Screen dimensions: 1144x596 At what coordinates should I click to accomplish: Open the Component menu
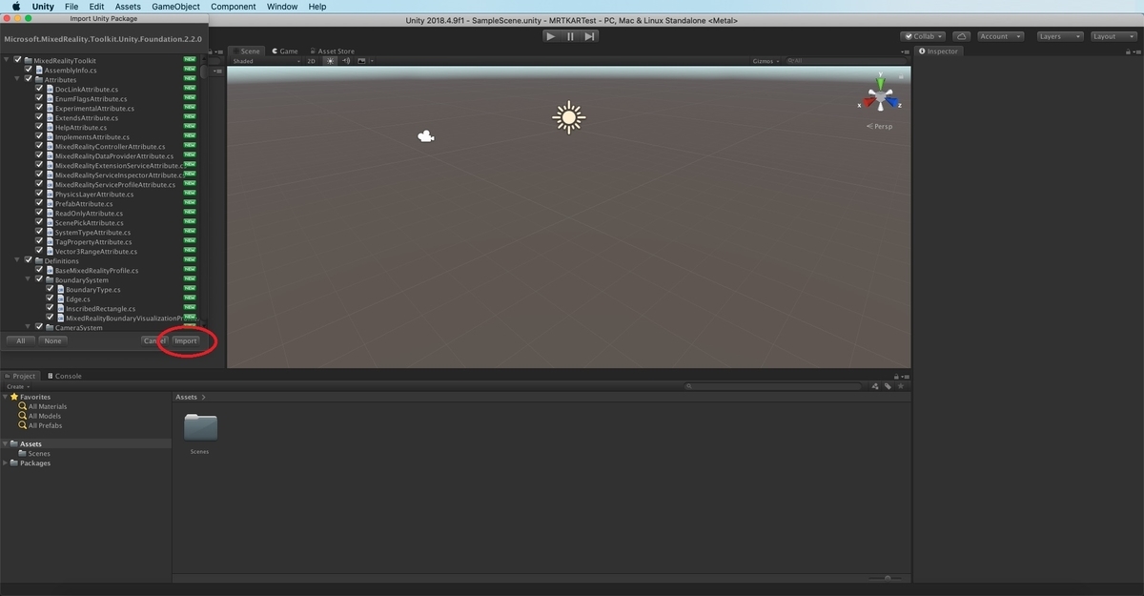(x=234, y=7)
